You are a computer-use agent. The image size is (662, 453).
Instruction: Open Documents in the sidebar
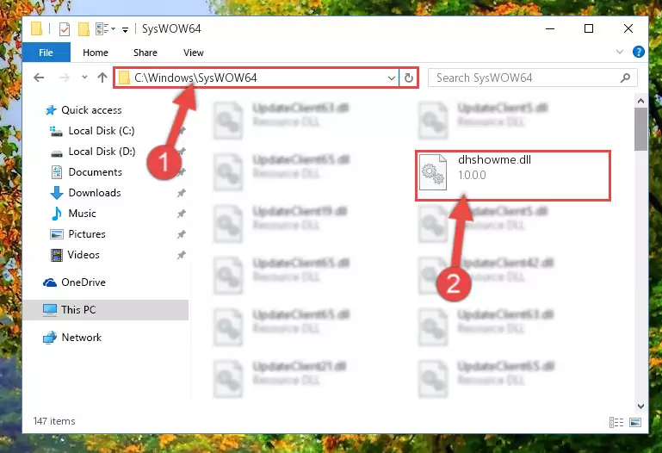pos(95,172)
